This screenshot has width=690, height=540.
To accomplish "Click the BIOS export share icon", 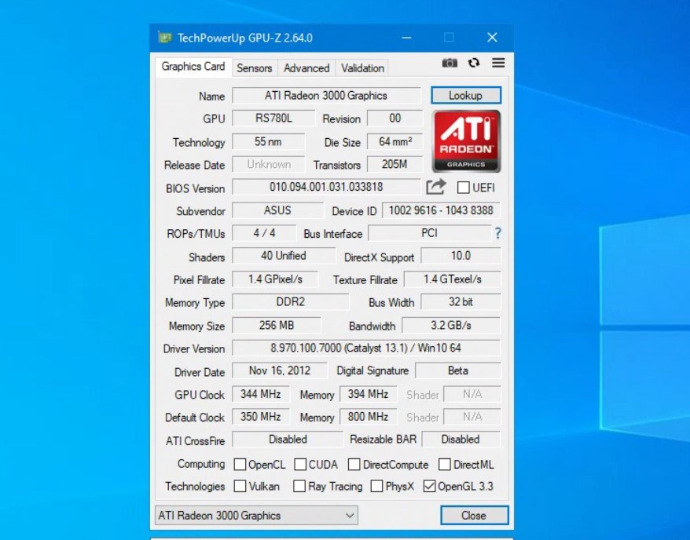I will coord(436,188).
